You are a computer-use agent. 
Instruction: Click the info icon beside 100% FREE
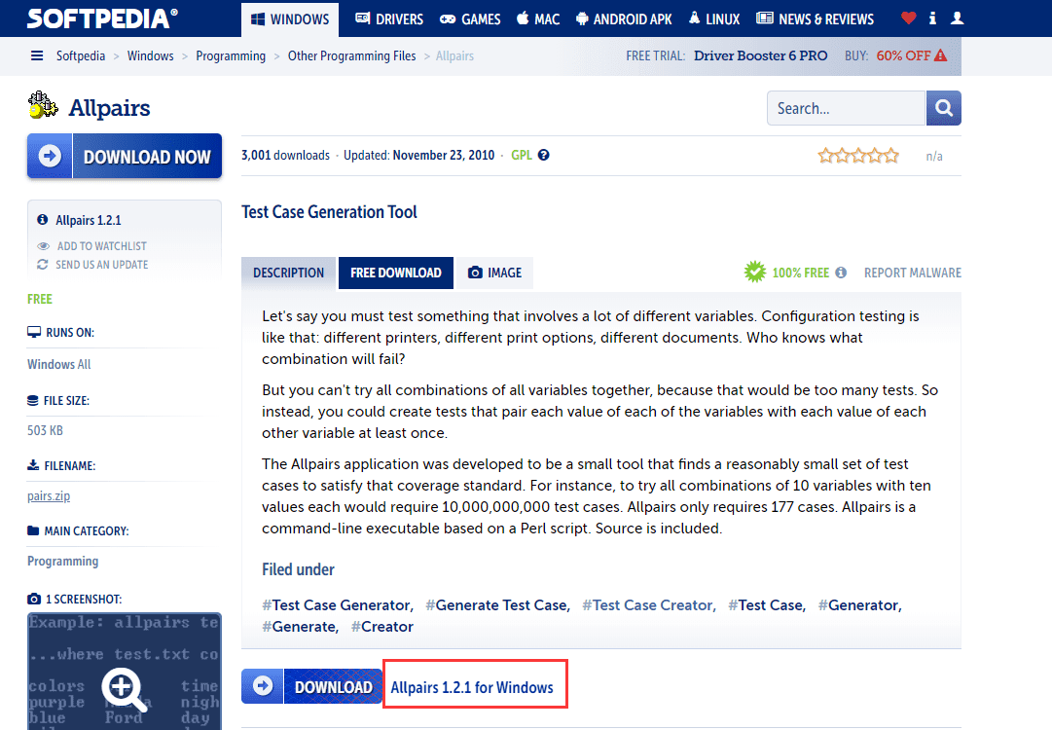coord(841,273)
